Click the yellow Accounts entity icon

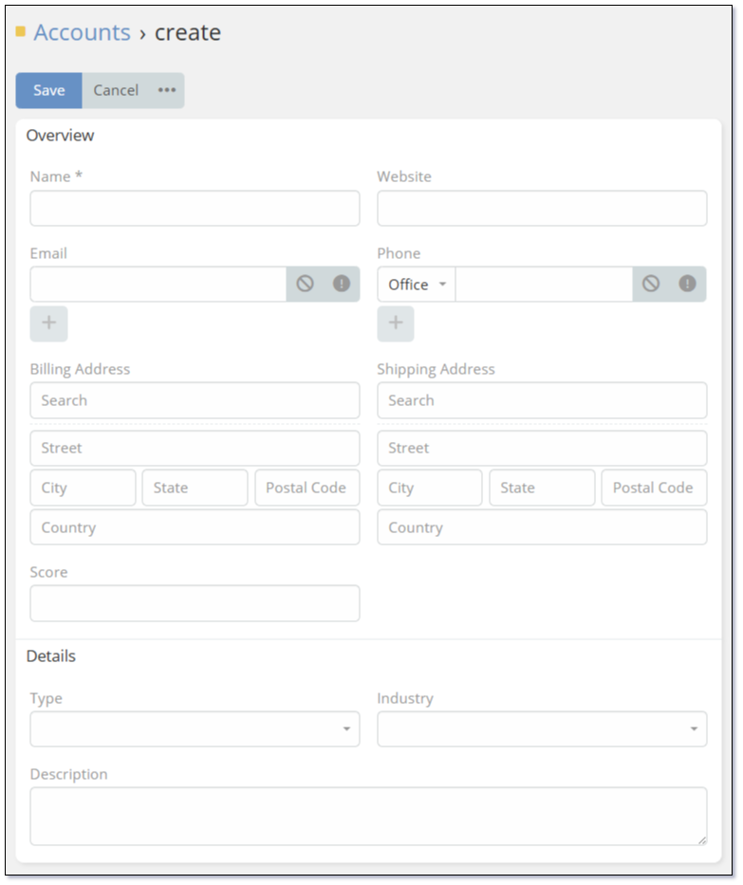pos(21,31)
